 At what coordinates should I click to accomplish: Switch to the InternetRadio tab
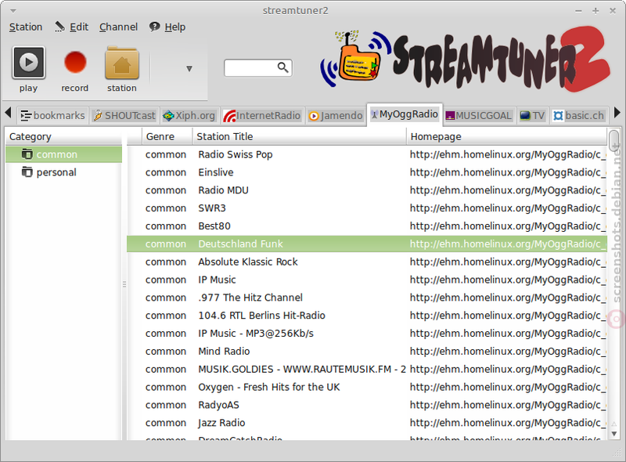(262, 116)
